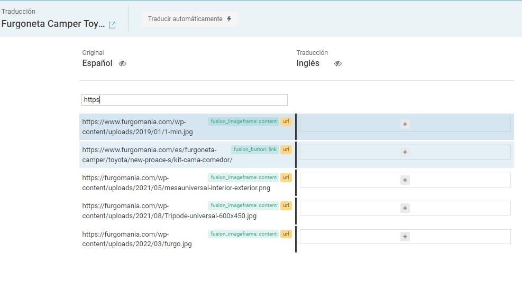Open the external link icon beside Furgoneta Camper title
522x281 pixels.
tap(112, 25)
